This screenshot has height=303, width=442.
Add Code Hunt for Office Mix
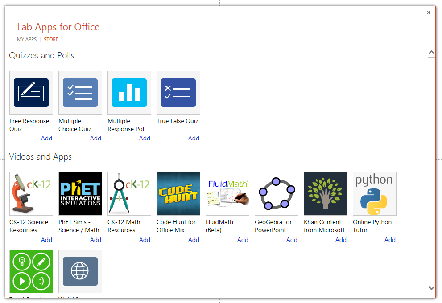(194, 240)
